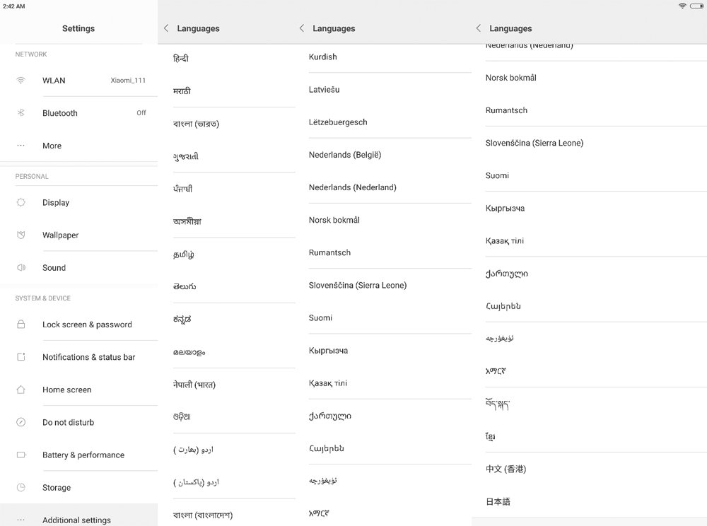
Task: Click the Bluetooth icon in the sidebar
Action: [22, 112]
